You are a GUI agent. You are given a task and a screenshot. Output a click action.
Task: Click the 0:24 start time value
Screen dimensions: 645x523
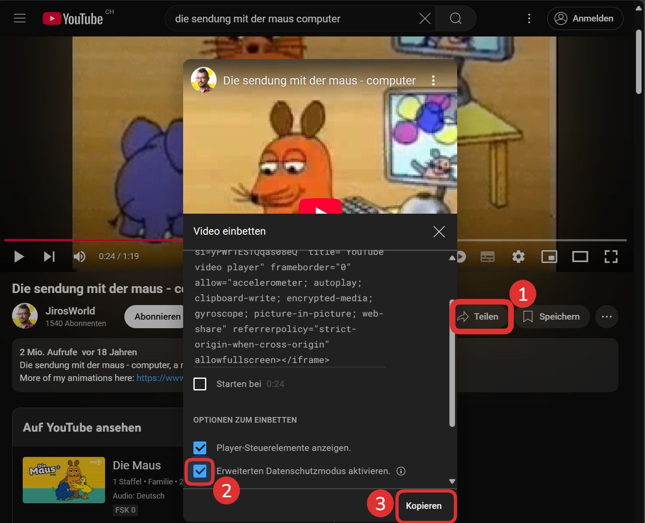(275, 384)
